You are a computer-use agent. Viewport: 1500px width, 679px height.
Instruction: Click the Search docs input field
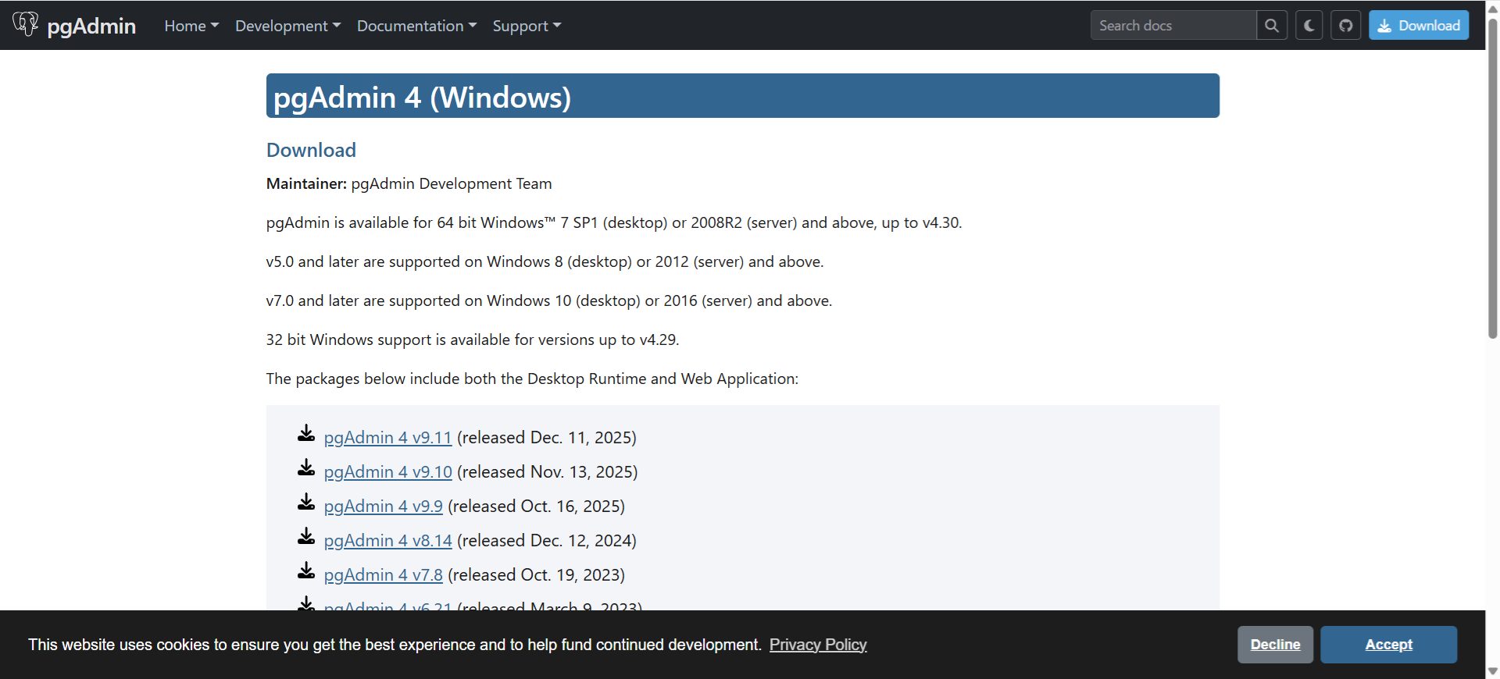1173,26
